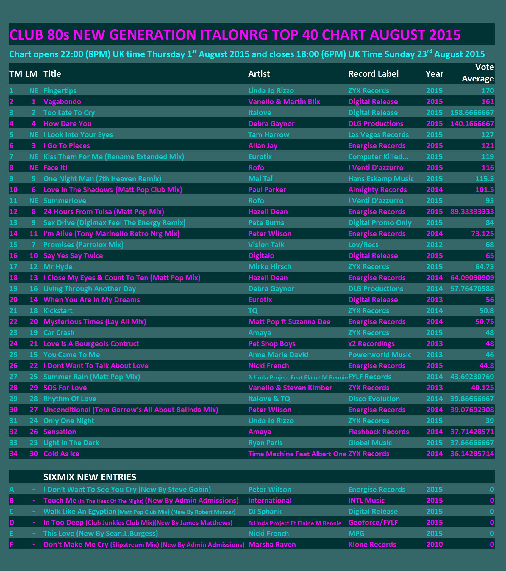Click label 'FYLF Records'

pos(370,377)
